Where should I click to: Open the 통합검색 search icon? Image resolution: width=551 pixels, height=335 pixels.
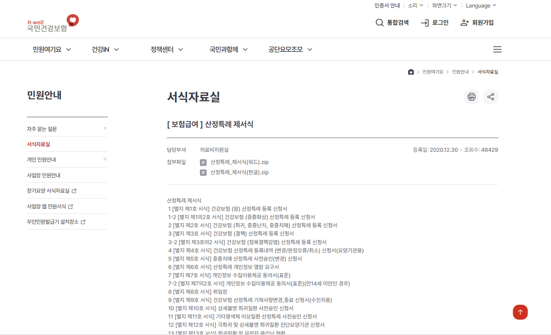click(x=379, y=22)
